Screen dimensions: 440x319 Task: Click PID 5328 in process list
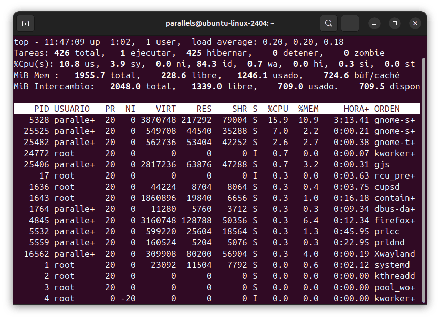click(39, 120)
